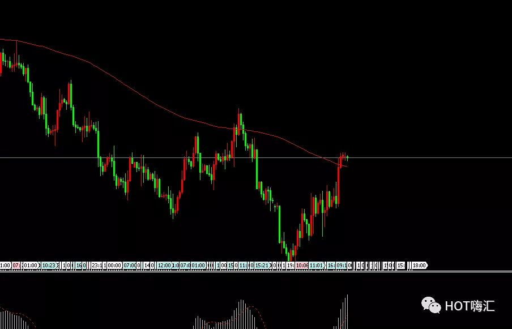Select the 23:1 time marker on the timeline
Viewport: 512px width, 329px height.
coord(97,265)
